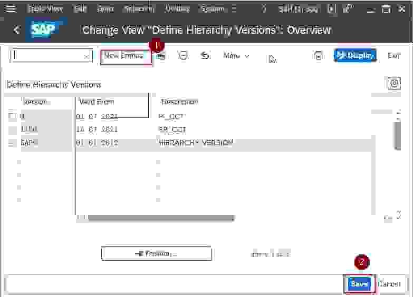Click the New Entries button

tap(126, 56)
